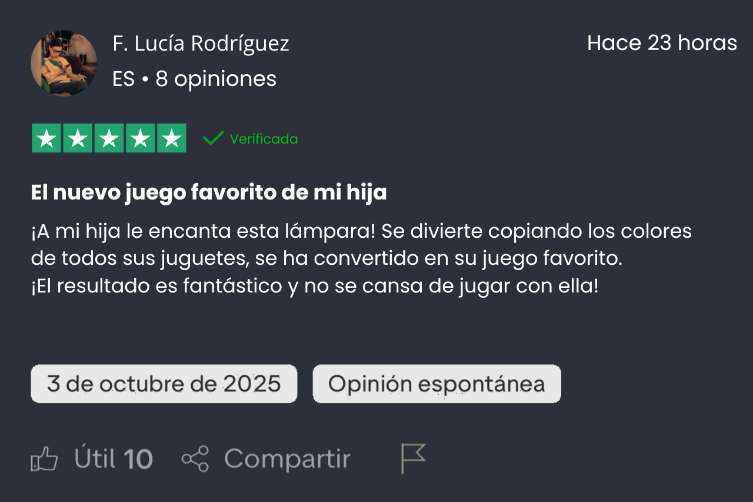Click the Verificada label text
The height and width of the screenshot is (502, 753).
264,139
